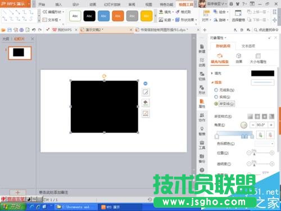
Task: Open 新建 in the right sidebar
Action: pyautogui.click(x=202, y=48)
